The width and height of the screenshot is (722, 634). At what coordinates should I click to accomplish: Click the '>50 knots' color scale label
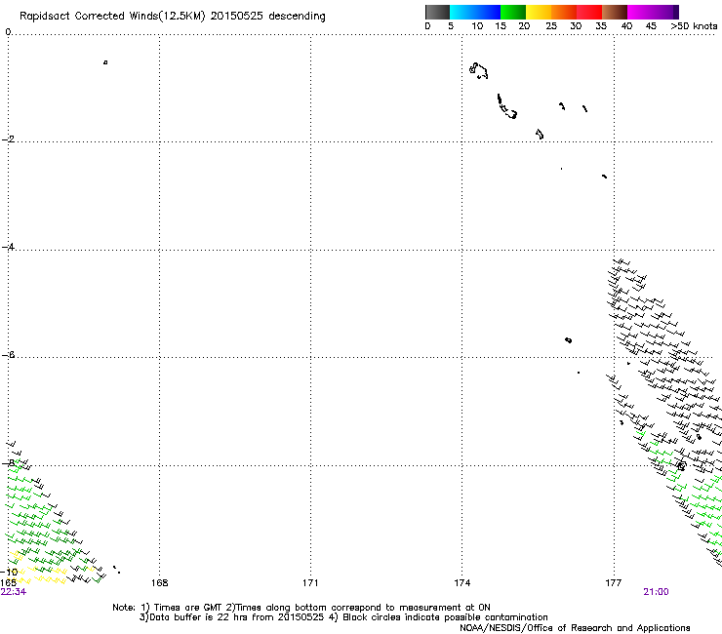pyautogui.click(x=694, y=26)
